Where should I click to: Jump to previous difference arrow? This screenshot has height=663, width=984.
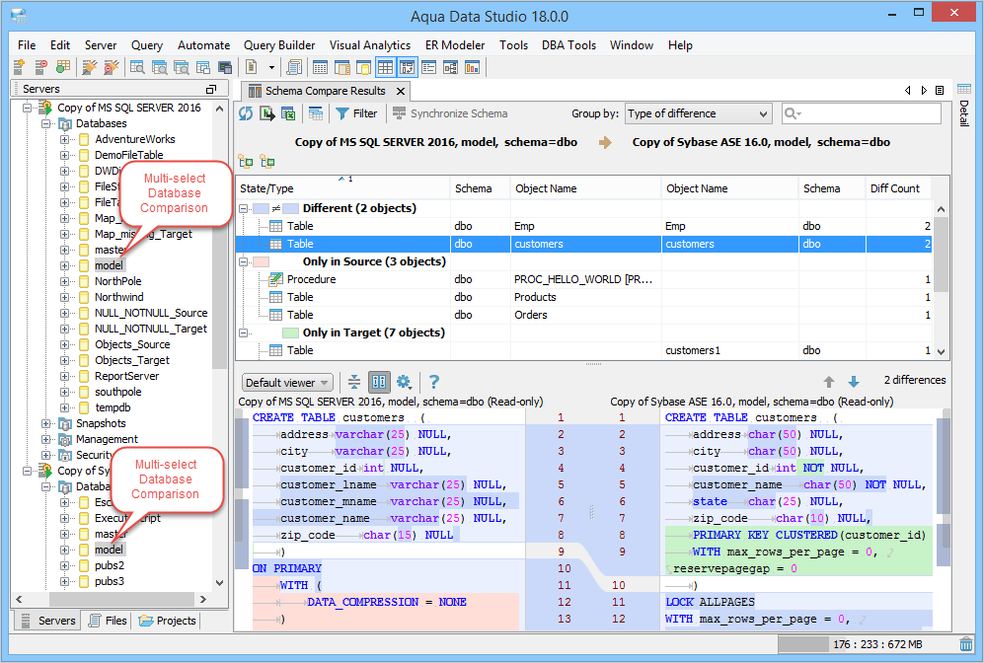tap(829, 382)
